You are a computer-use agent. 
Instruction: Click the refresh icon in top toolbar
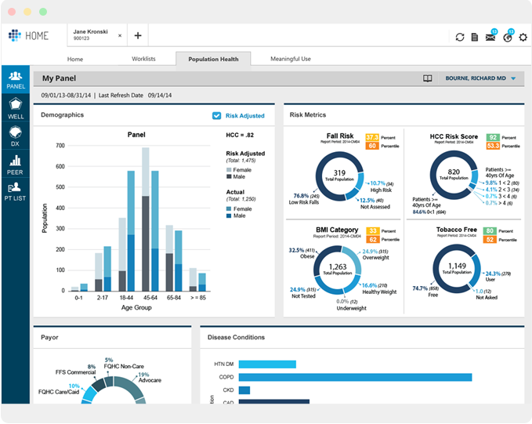[460, 37]
